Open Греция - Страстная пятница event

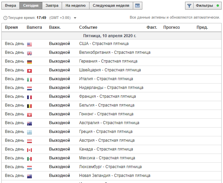point(106,132)
